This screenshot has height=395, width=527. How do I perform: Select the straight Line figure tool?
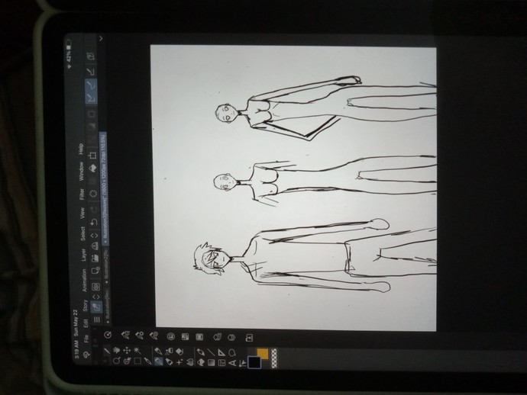coord(211,352)
